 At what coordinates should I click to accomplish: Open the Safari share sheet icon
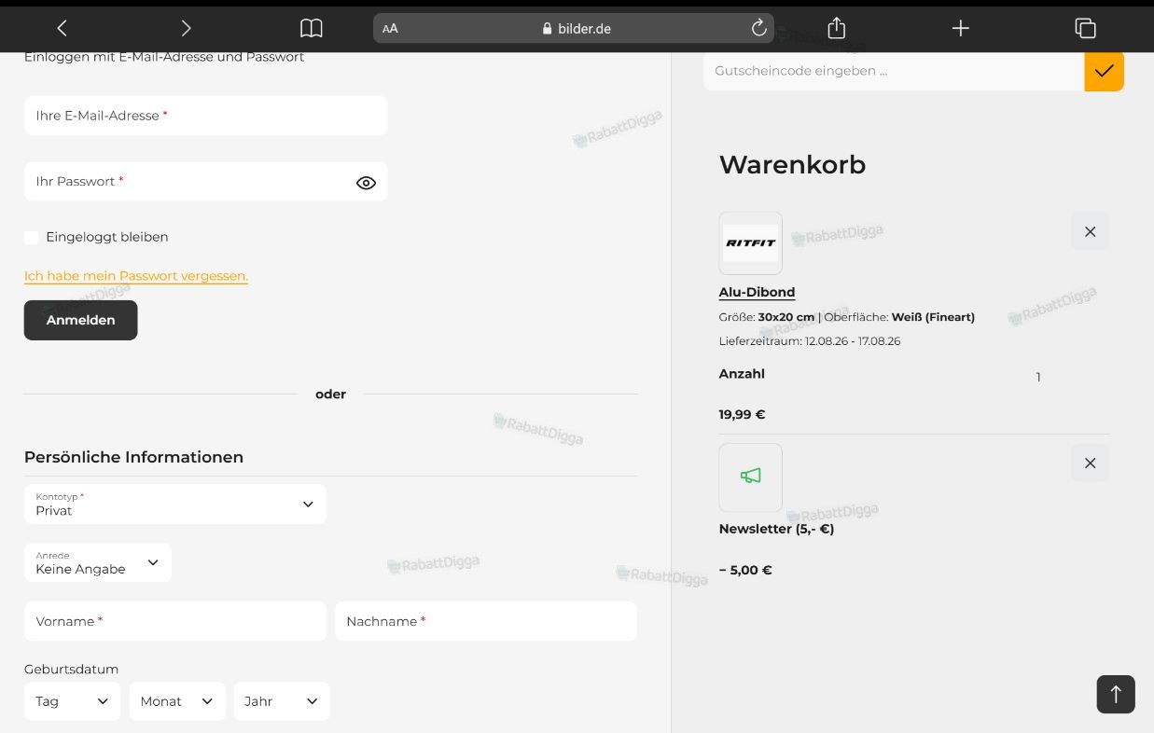836,28
